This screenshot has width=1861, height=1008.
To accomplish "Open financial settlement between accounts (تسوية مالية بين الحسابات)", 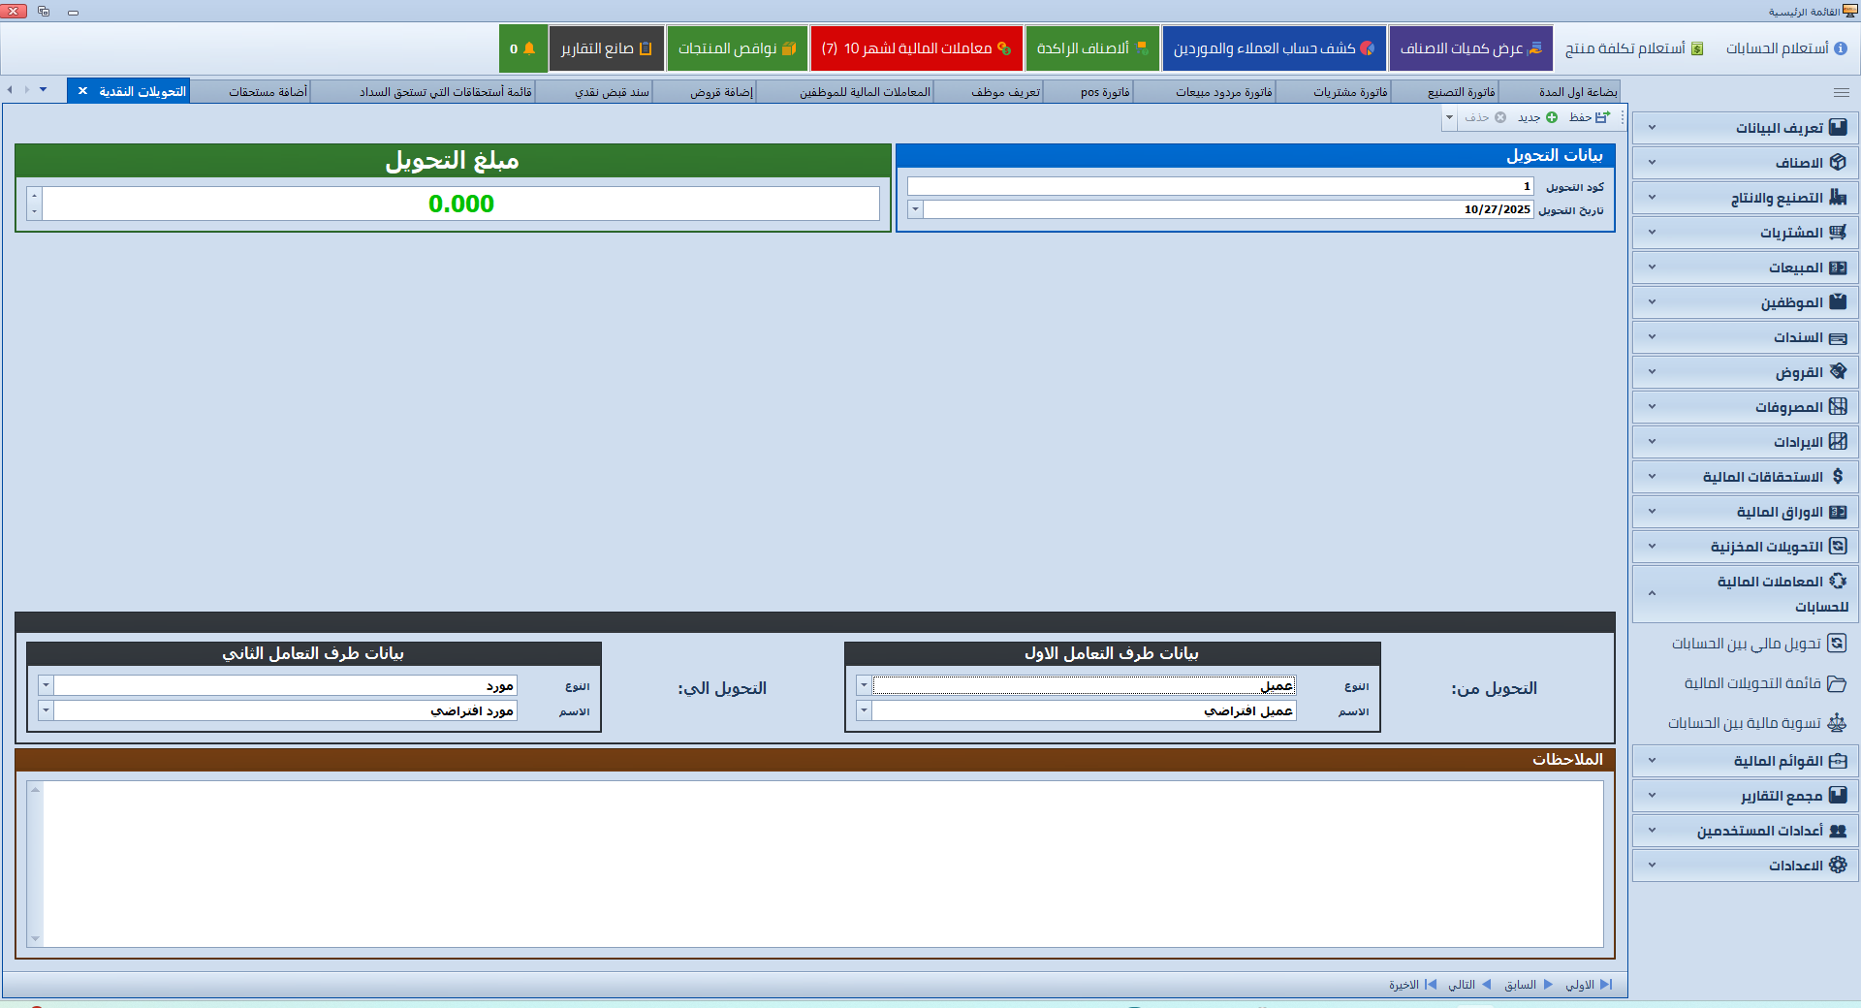I will [x=1756, y=723].
